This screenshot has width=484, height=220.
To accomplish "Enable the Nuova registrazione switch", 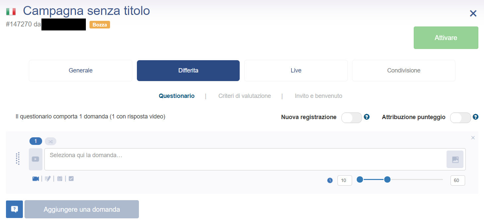I will (x=351, y=117).
